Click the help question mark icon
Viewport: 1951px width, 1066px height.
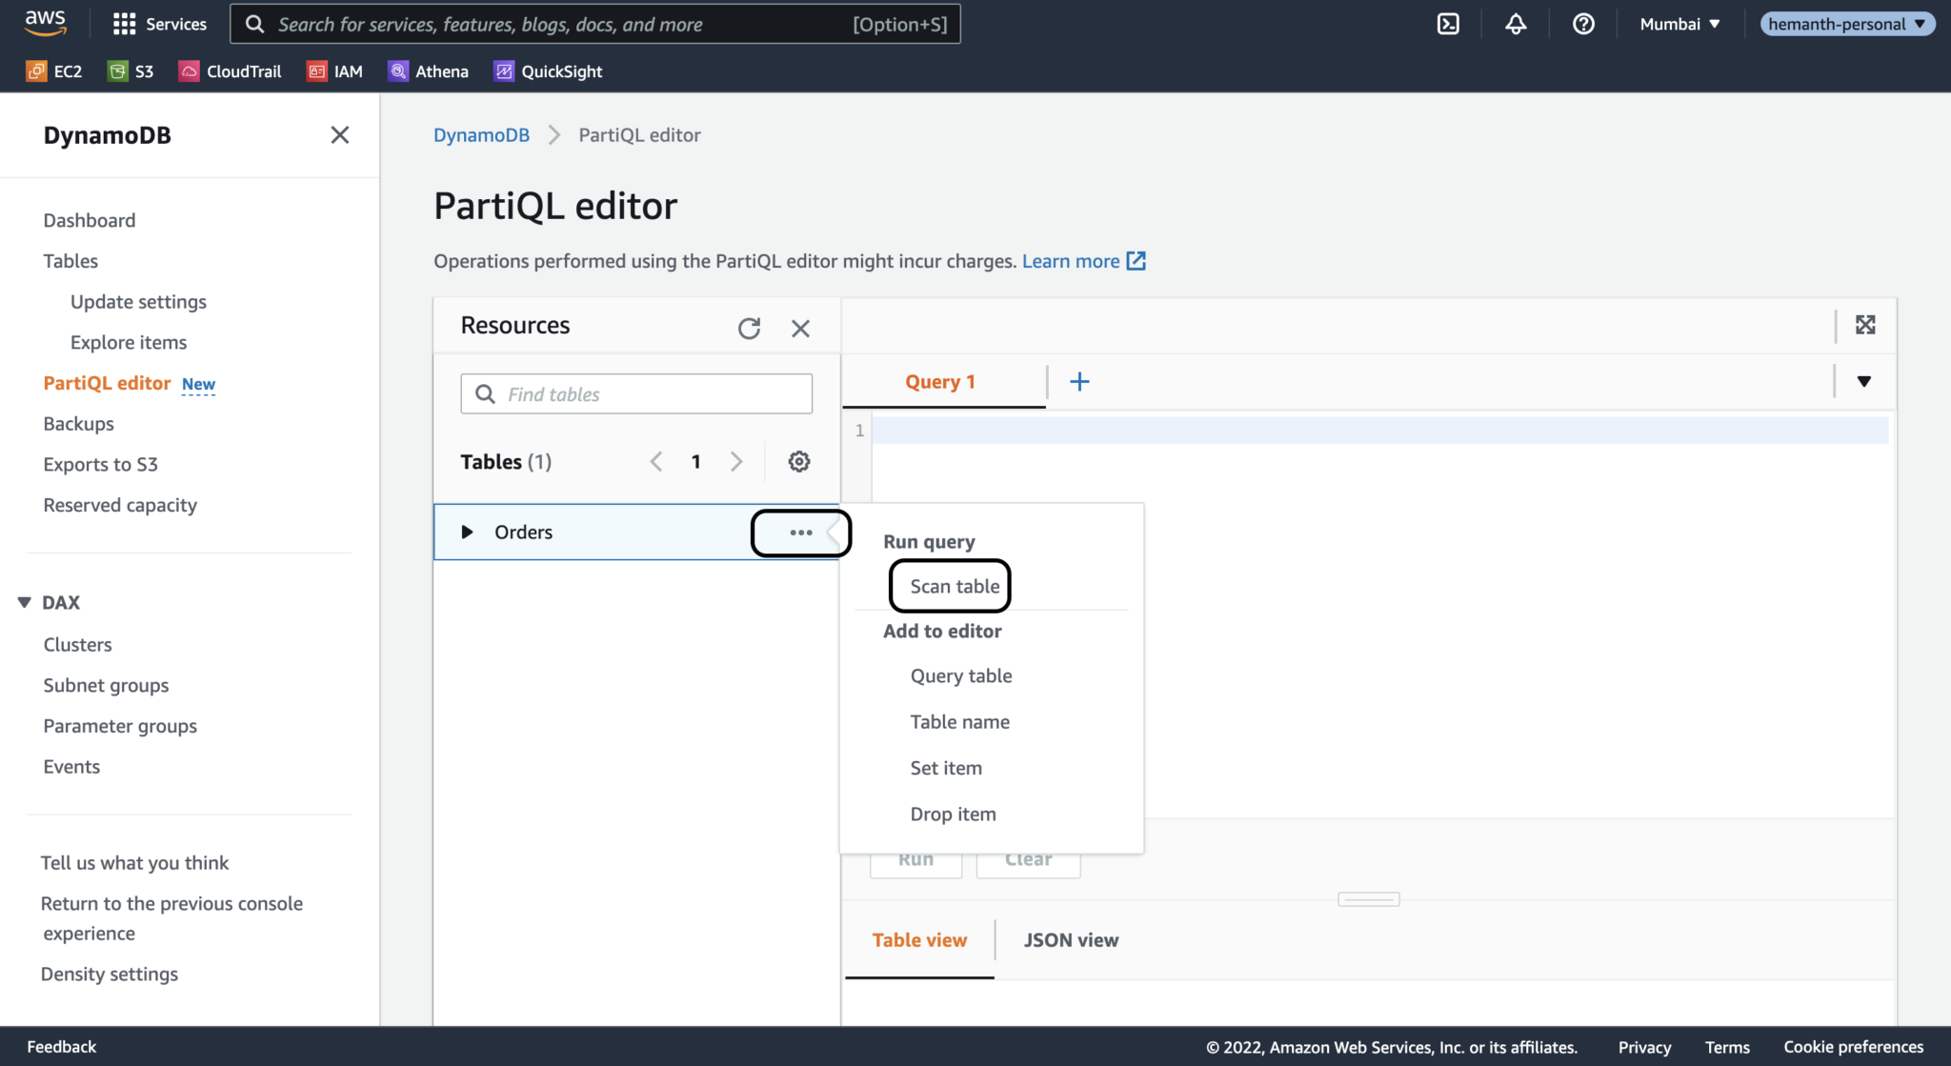[1583, 24]
